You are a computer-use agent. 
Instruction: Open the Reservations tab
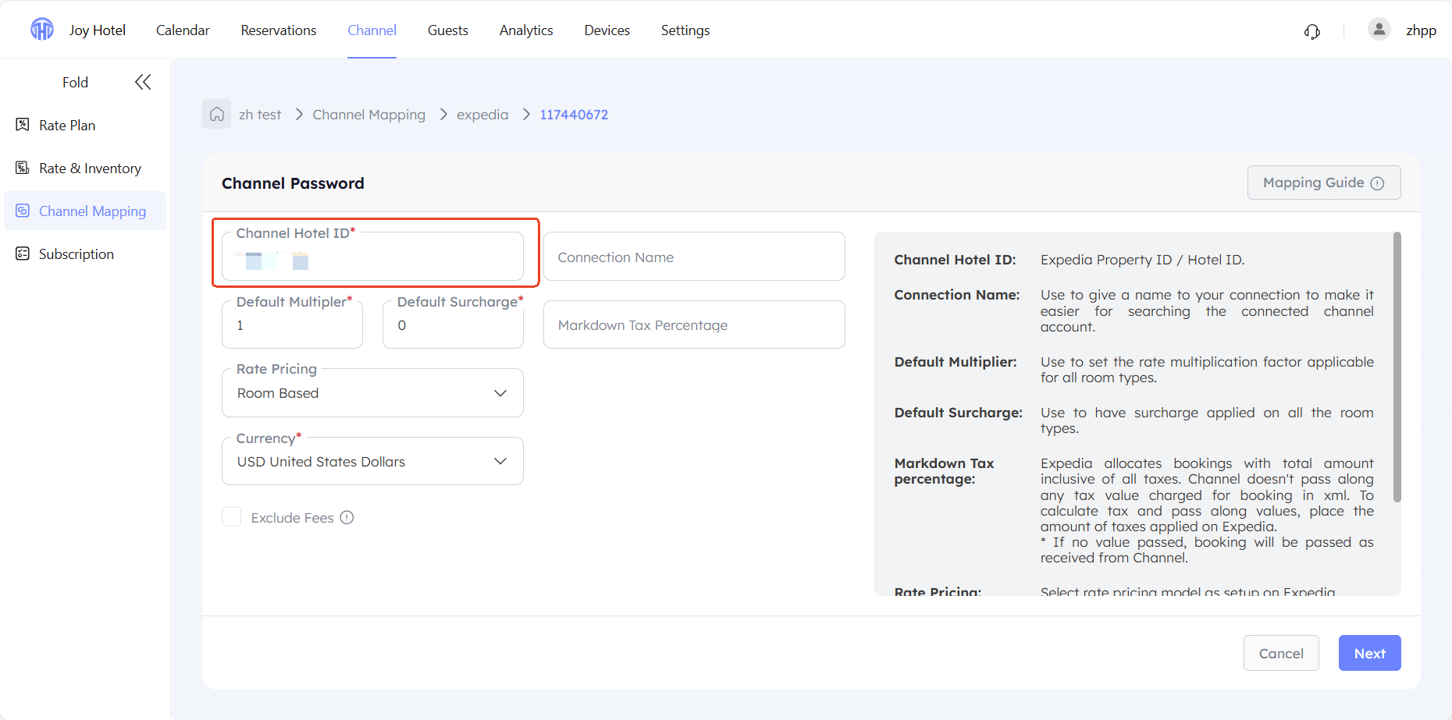(279, 30)
